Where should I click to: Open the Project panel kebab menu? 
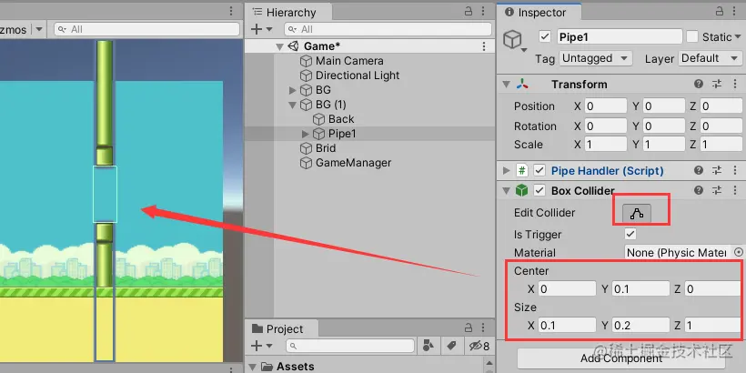click(484, 328)
